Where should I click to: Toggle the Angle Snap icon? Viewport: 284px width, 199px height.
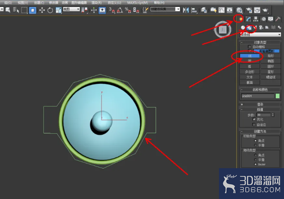click(120, 10)
